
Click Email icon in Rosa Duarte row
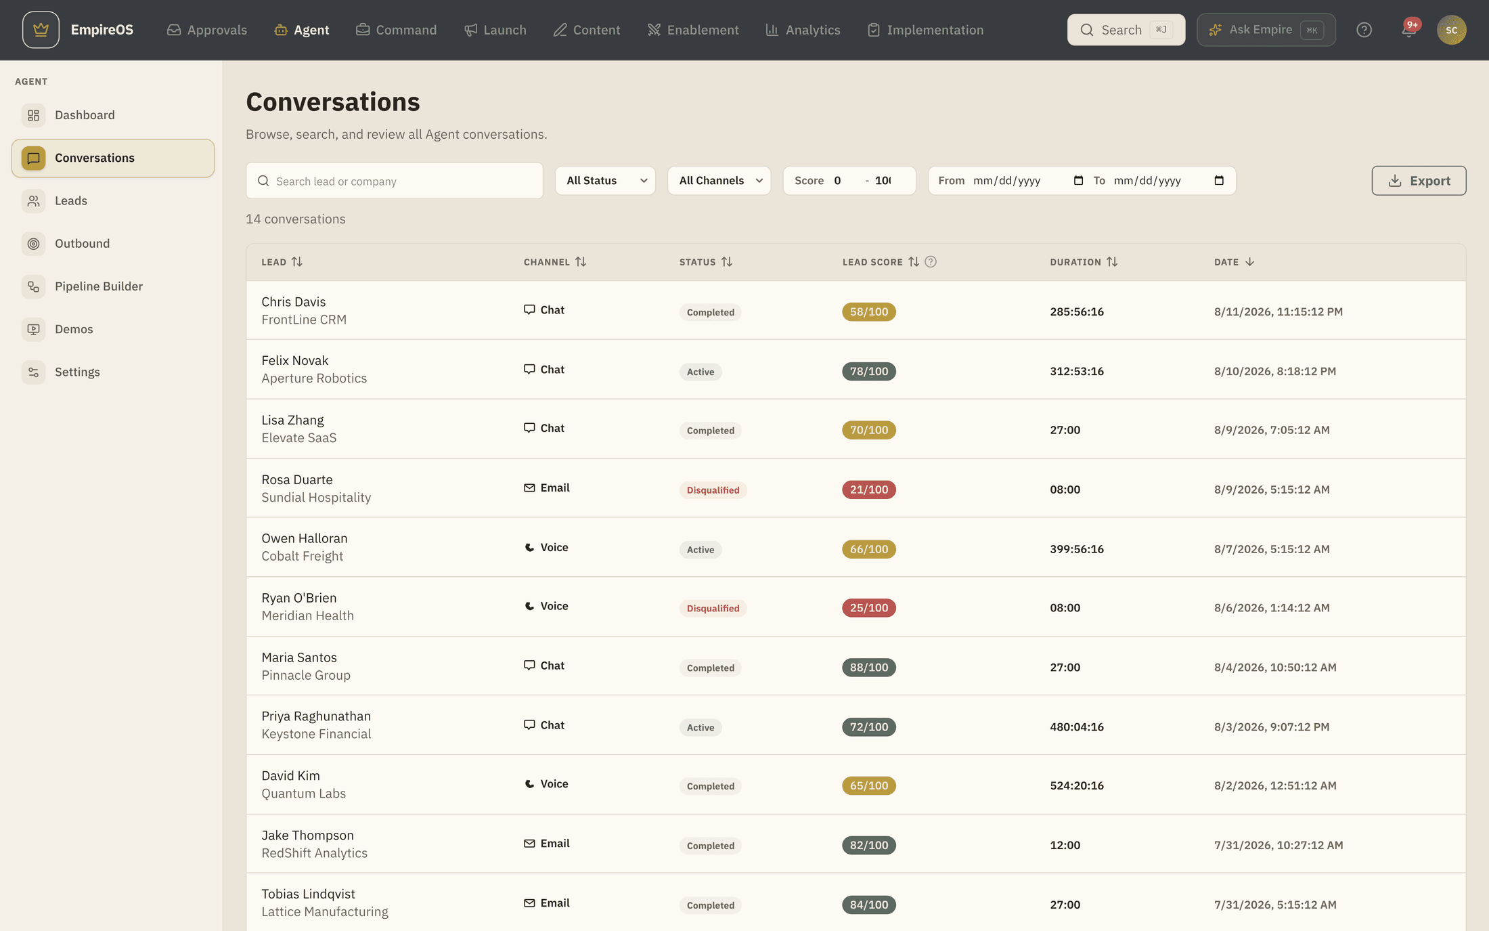(x=529, y=488)
